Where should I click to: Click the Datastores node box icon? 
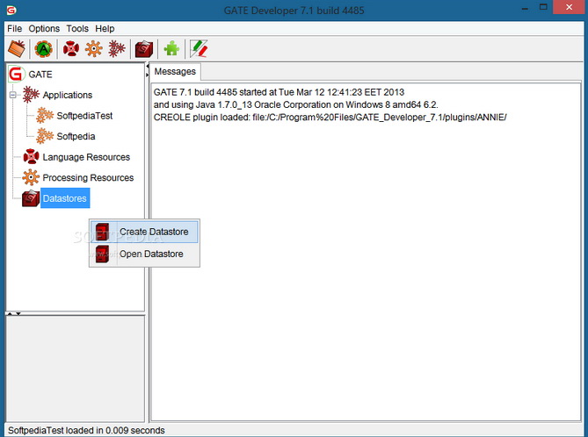click(x=31, y=198)
